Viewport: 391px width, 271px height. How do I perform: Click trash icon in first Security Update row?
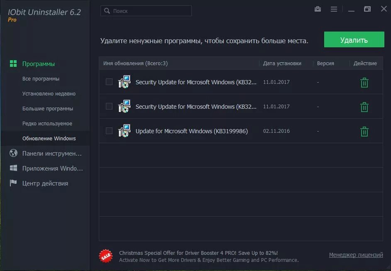(364, 83)
